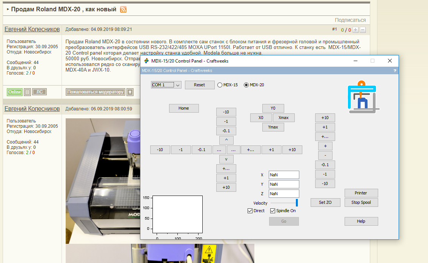The width and height of the screenshot is (428, 263).
Task: Click the X0 button
Action: (x=261, y=118)
